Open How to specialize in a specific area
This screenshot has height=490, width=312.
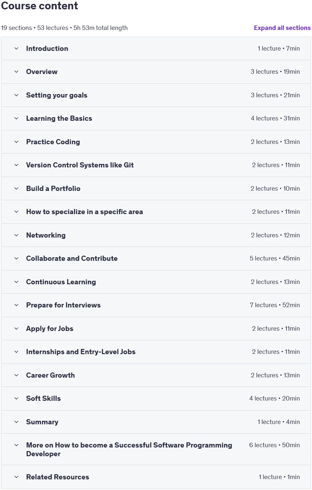(x=156, y=212)
